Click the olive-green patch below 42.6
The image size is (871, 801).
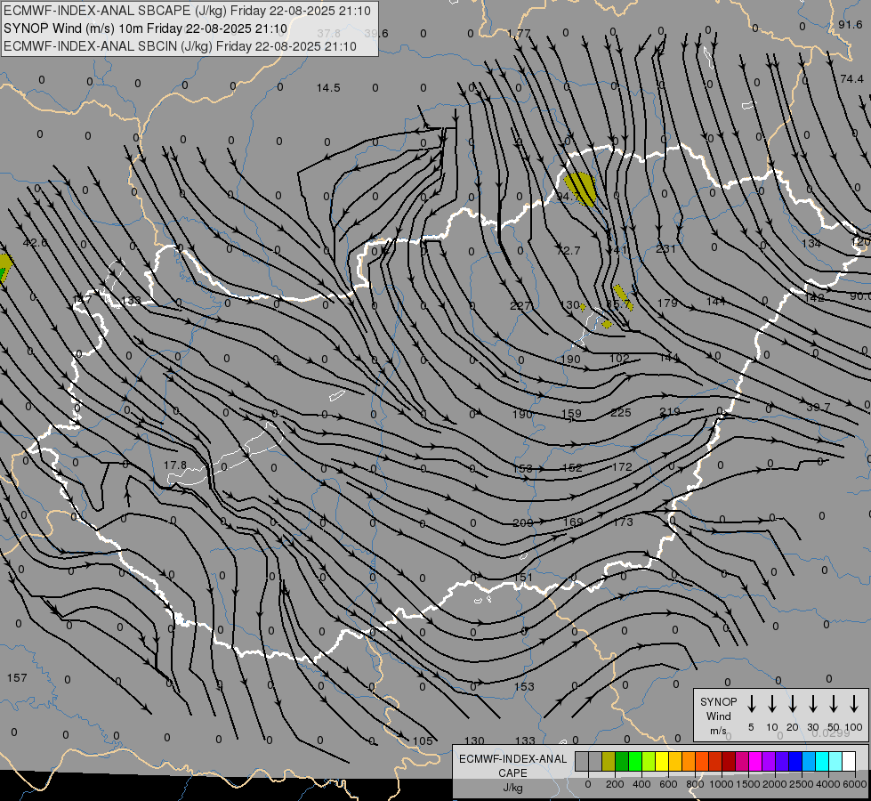tap(4, 268)
